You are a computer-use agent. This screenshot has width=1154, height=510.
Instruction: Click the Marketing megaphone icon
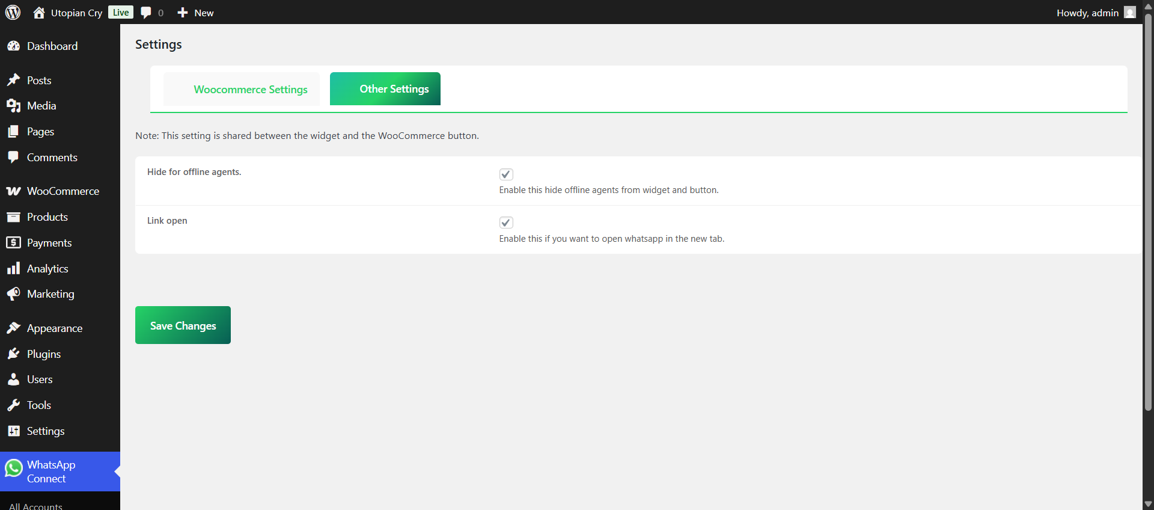(x=13, y=294)
